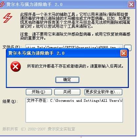137x138 pixels.
Task: Click the lightning icon in main title bar
Action: click(x=2, y=4)
